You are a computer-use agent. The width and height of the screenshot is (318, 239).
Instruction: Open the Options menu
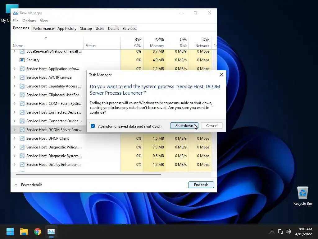(29, 21)
